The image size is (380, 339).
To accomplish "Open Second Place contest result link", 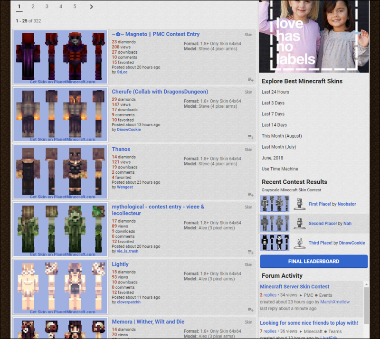I will pyautogui.click(x=323, y=223).
